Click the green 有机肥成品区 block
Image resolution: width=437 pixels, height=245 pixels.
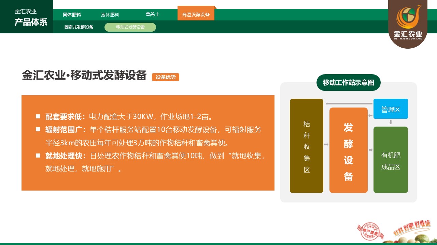click(x=391, y=160)
